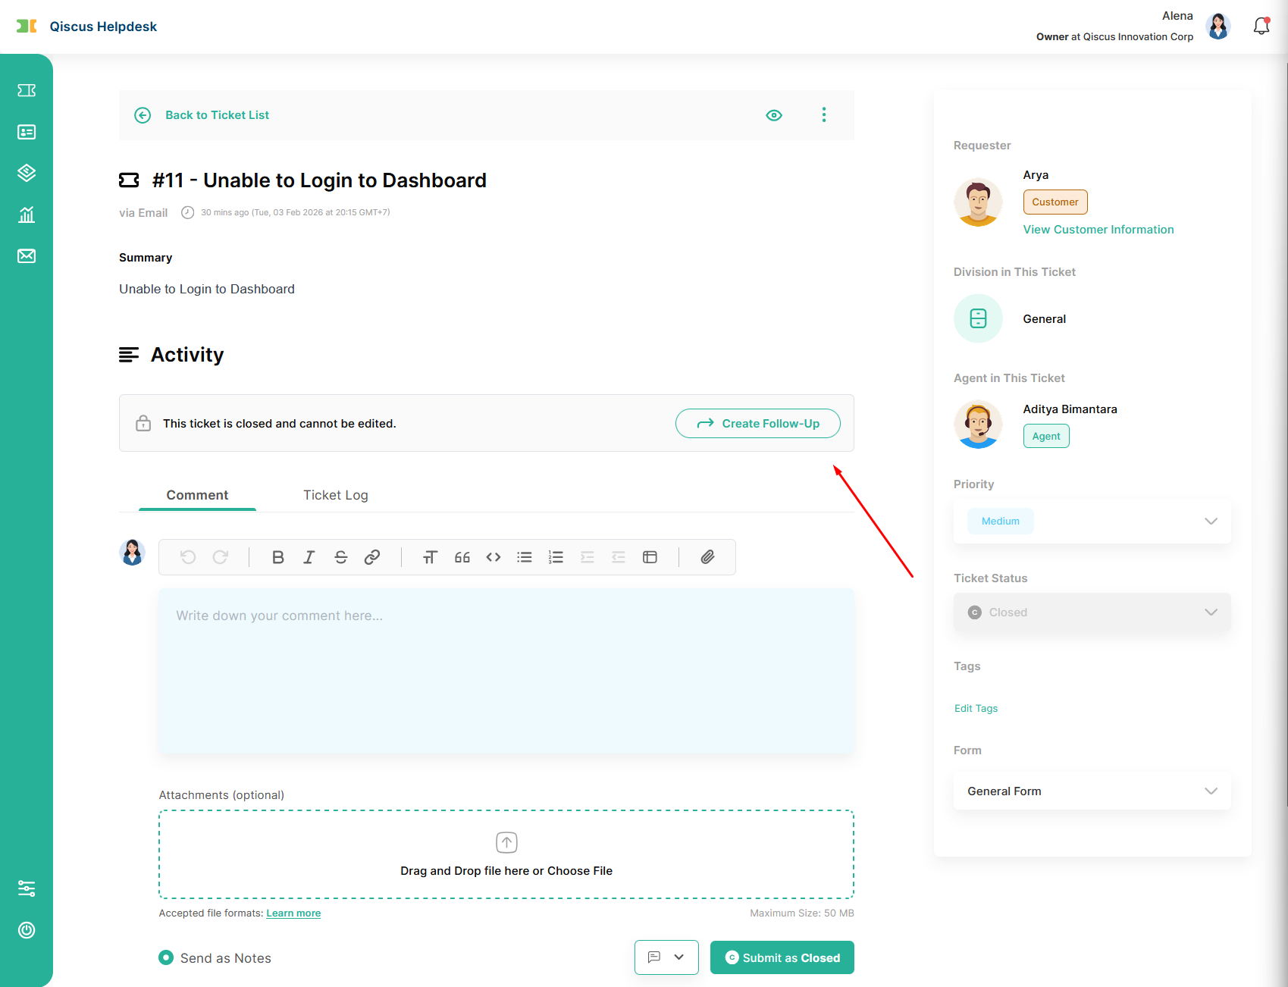Viewport: 1288px width, 987px height.
Task: Switch to the Ticket Log tab
Action: tap(336, 495)
